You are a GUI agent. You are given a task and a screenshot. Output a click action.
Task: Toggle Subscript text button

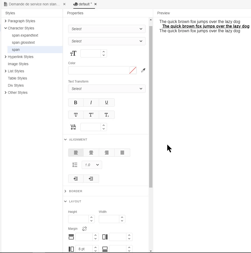click(106, 115)
